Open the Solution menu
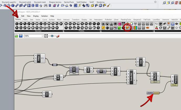 click(44, 16)
